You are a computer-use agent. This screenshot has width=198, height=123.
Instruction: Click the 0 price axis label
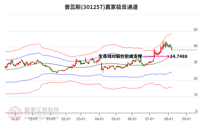196,111
